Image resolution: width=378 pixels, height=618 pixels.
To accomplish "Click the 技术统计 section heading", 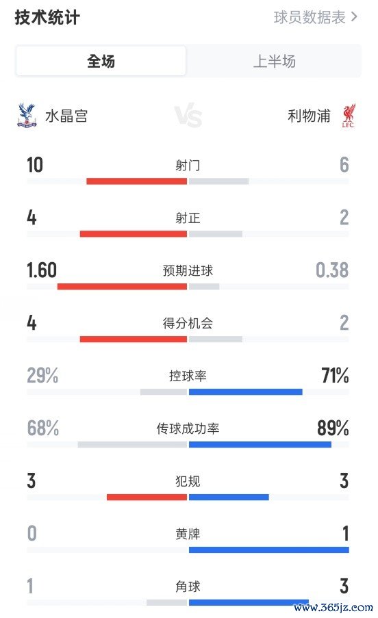I will tap(47, 17).
